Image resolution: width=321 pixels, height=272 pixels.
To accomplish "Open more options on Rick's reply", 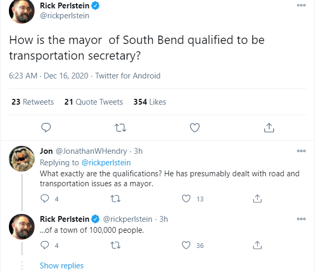I will [301, 219].
